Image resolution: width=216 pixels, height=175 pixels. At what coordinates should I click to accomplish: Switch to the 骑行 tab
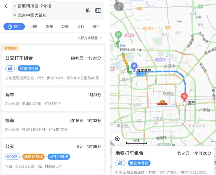96,26
